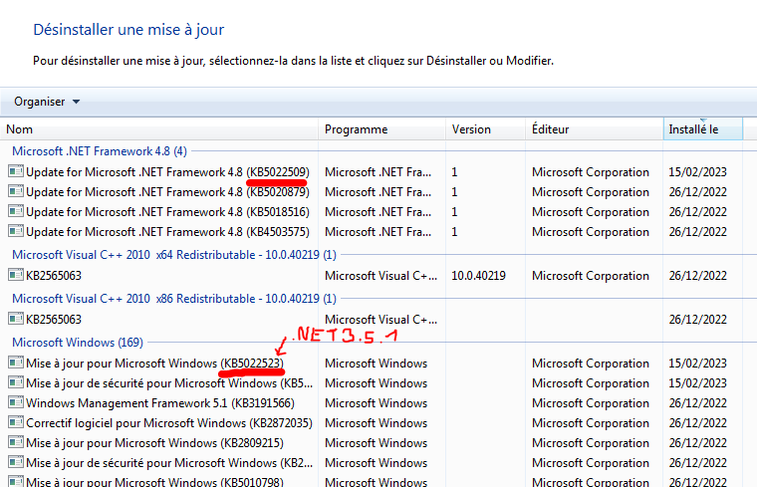Screen dimensions: 757x487
Task: Select Mise à jour pour Microsoft Windows (KB5022523)
Action: tap(155, 363)
